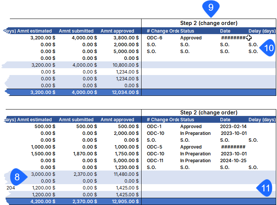Click 2023-10-01 date in the 1,750.00 $ row
The height and width of the screenshot is (205, 277).
(x=233, y=154)
